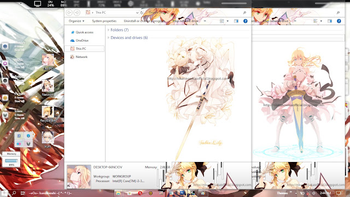
Task: Open System properties from toolbar
Action: coord(104,21)
